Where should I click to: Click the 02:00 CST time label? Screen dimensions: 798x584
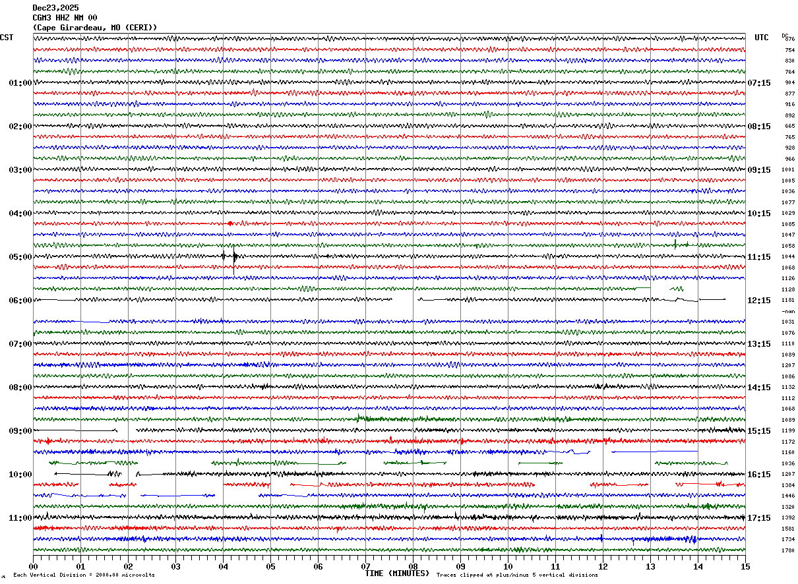pyautogui.click(x=20, y=127)
